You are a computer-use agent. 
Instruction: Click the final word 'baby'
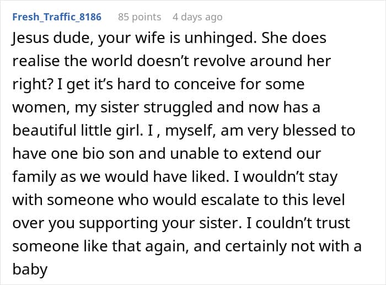(x=30, y=270)
